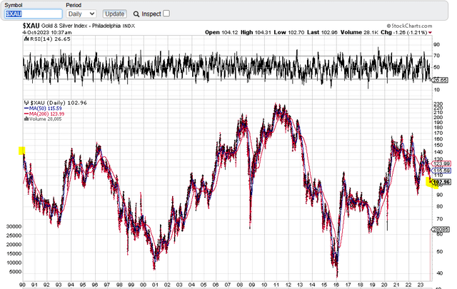Click the Volume legend bar icon
This screenshot has height=289, width=457.
pos(25,119)
